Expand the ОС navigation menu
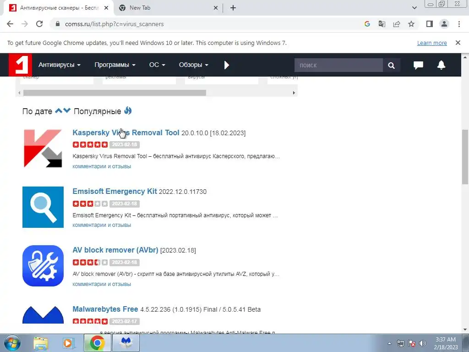469x352 pixels. 157,65
